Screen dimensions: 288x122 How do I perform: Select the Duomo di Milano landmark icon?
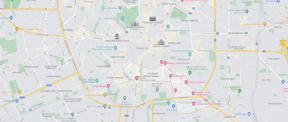161,42
